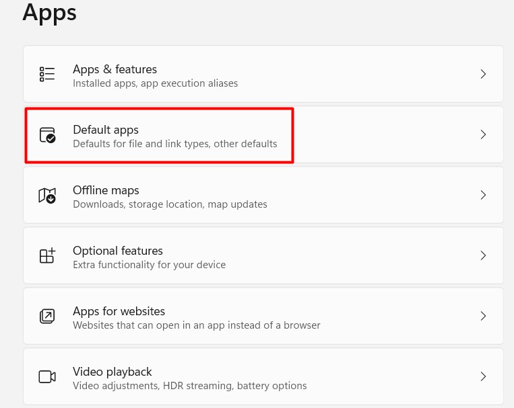
Task: Click the Apps page heading
Action: click(49, 12)
